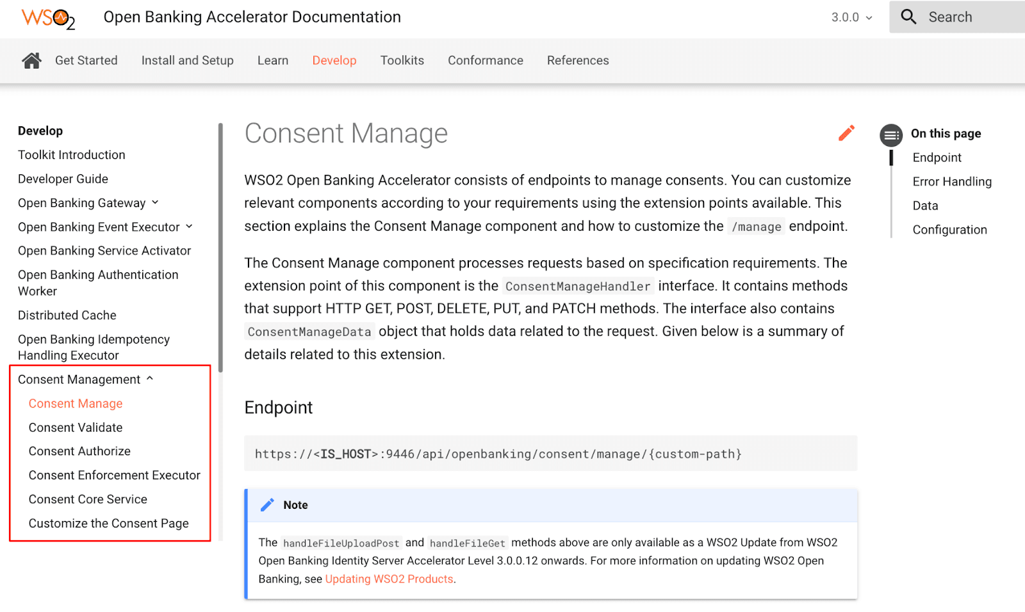Open Customize the Consent Page
The image size is (1025, 612).
[108, 524]
